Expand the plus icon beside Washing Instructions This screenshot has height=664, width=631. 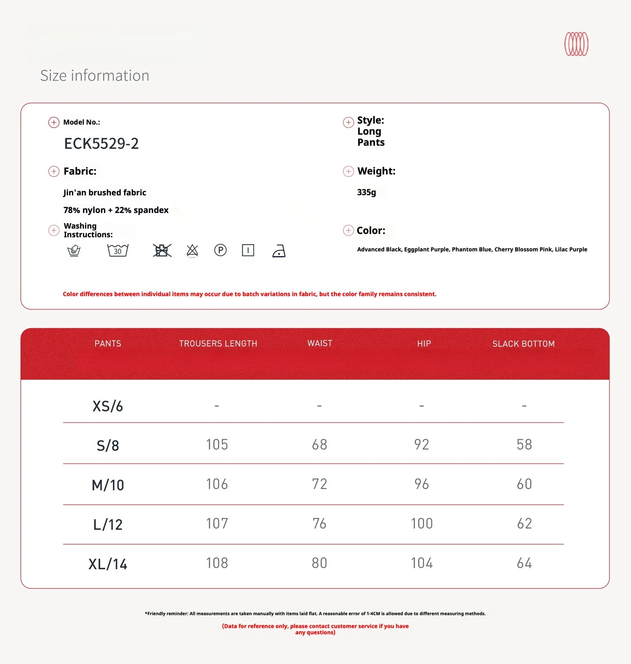click(54, 230)
